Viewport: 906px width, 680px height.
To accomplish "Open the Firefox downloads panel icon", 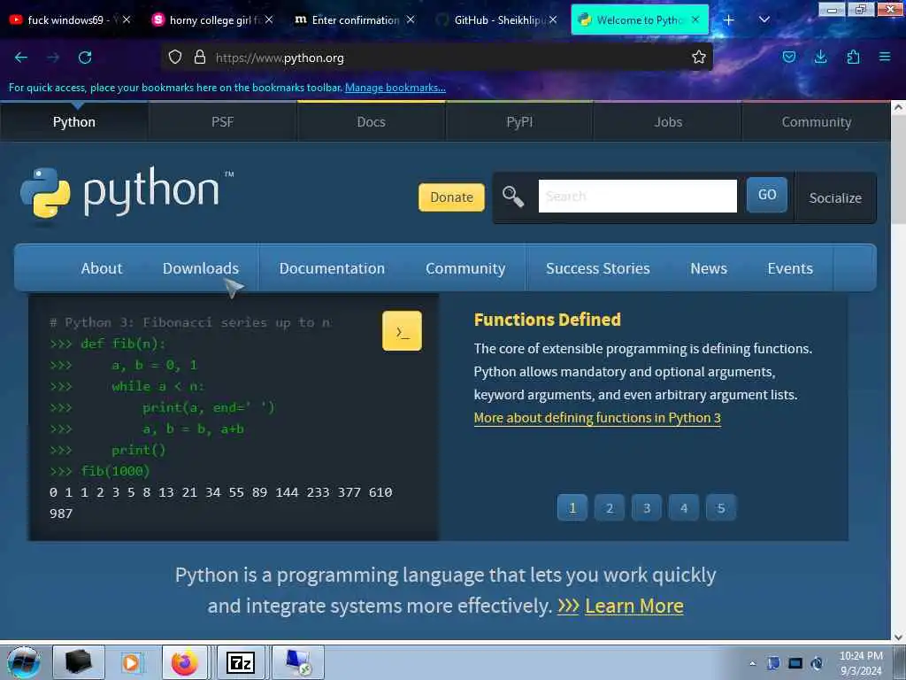I will tap(820, 57).
